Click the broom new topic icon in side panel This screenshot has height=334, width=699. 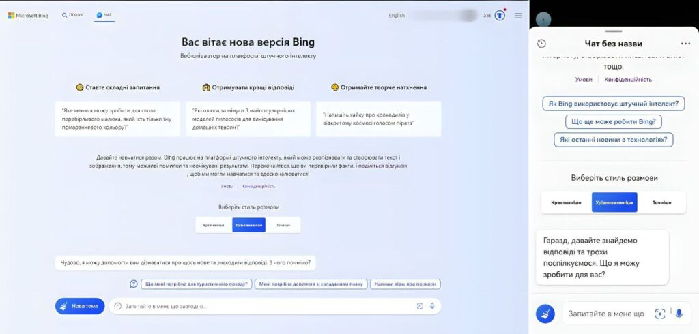coord(545,314)
